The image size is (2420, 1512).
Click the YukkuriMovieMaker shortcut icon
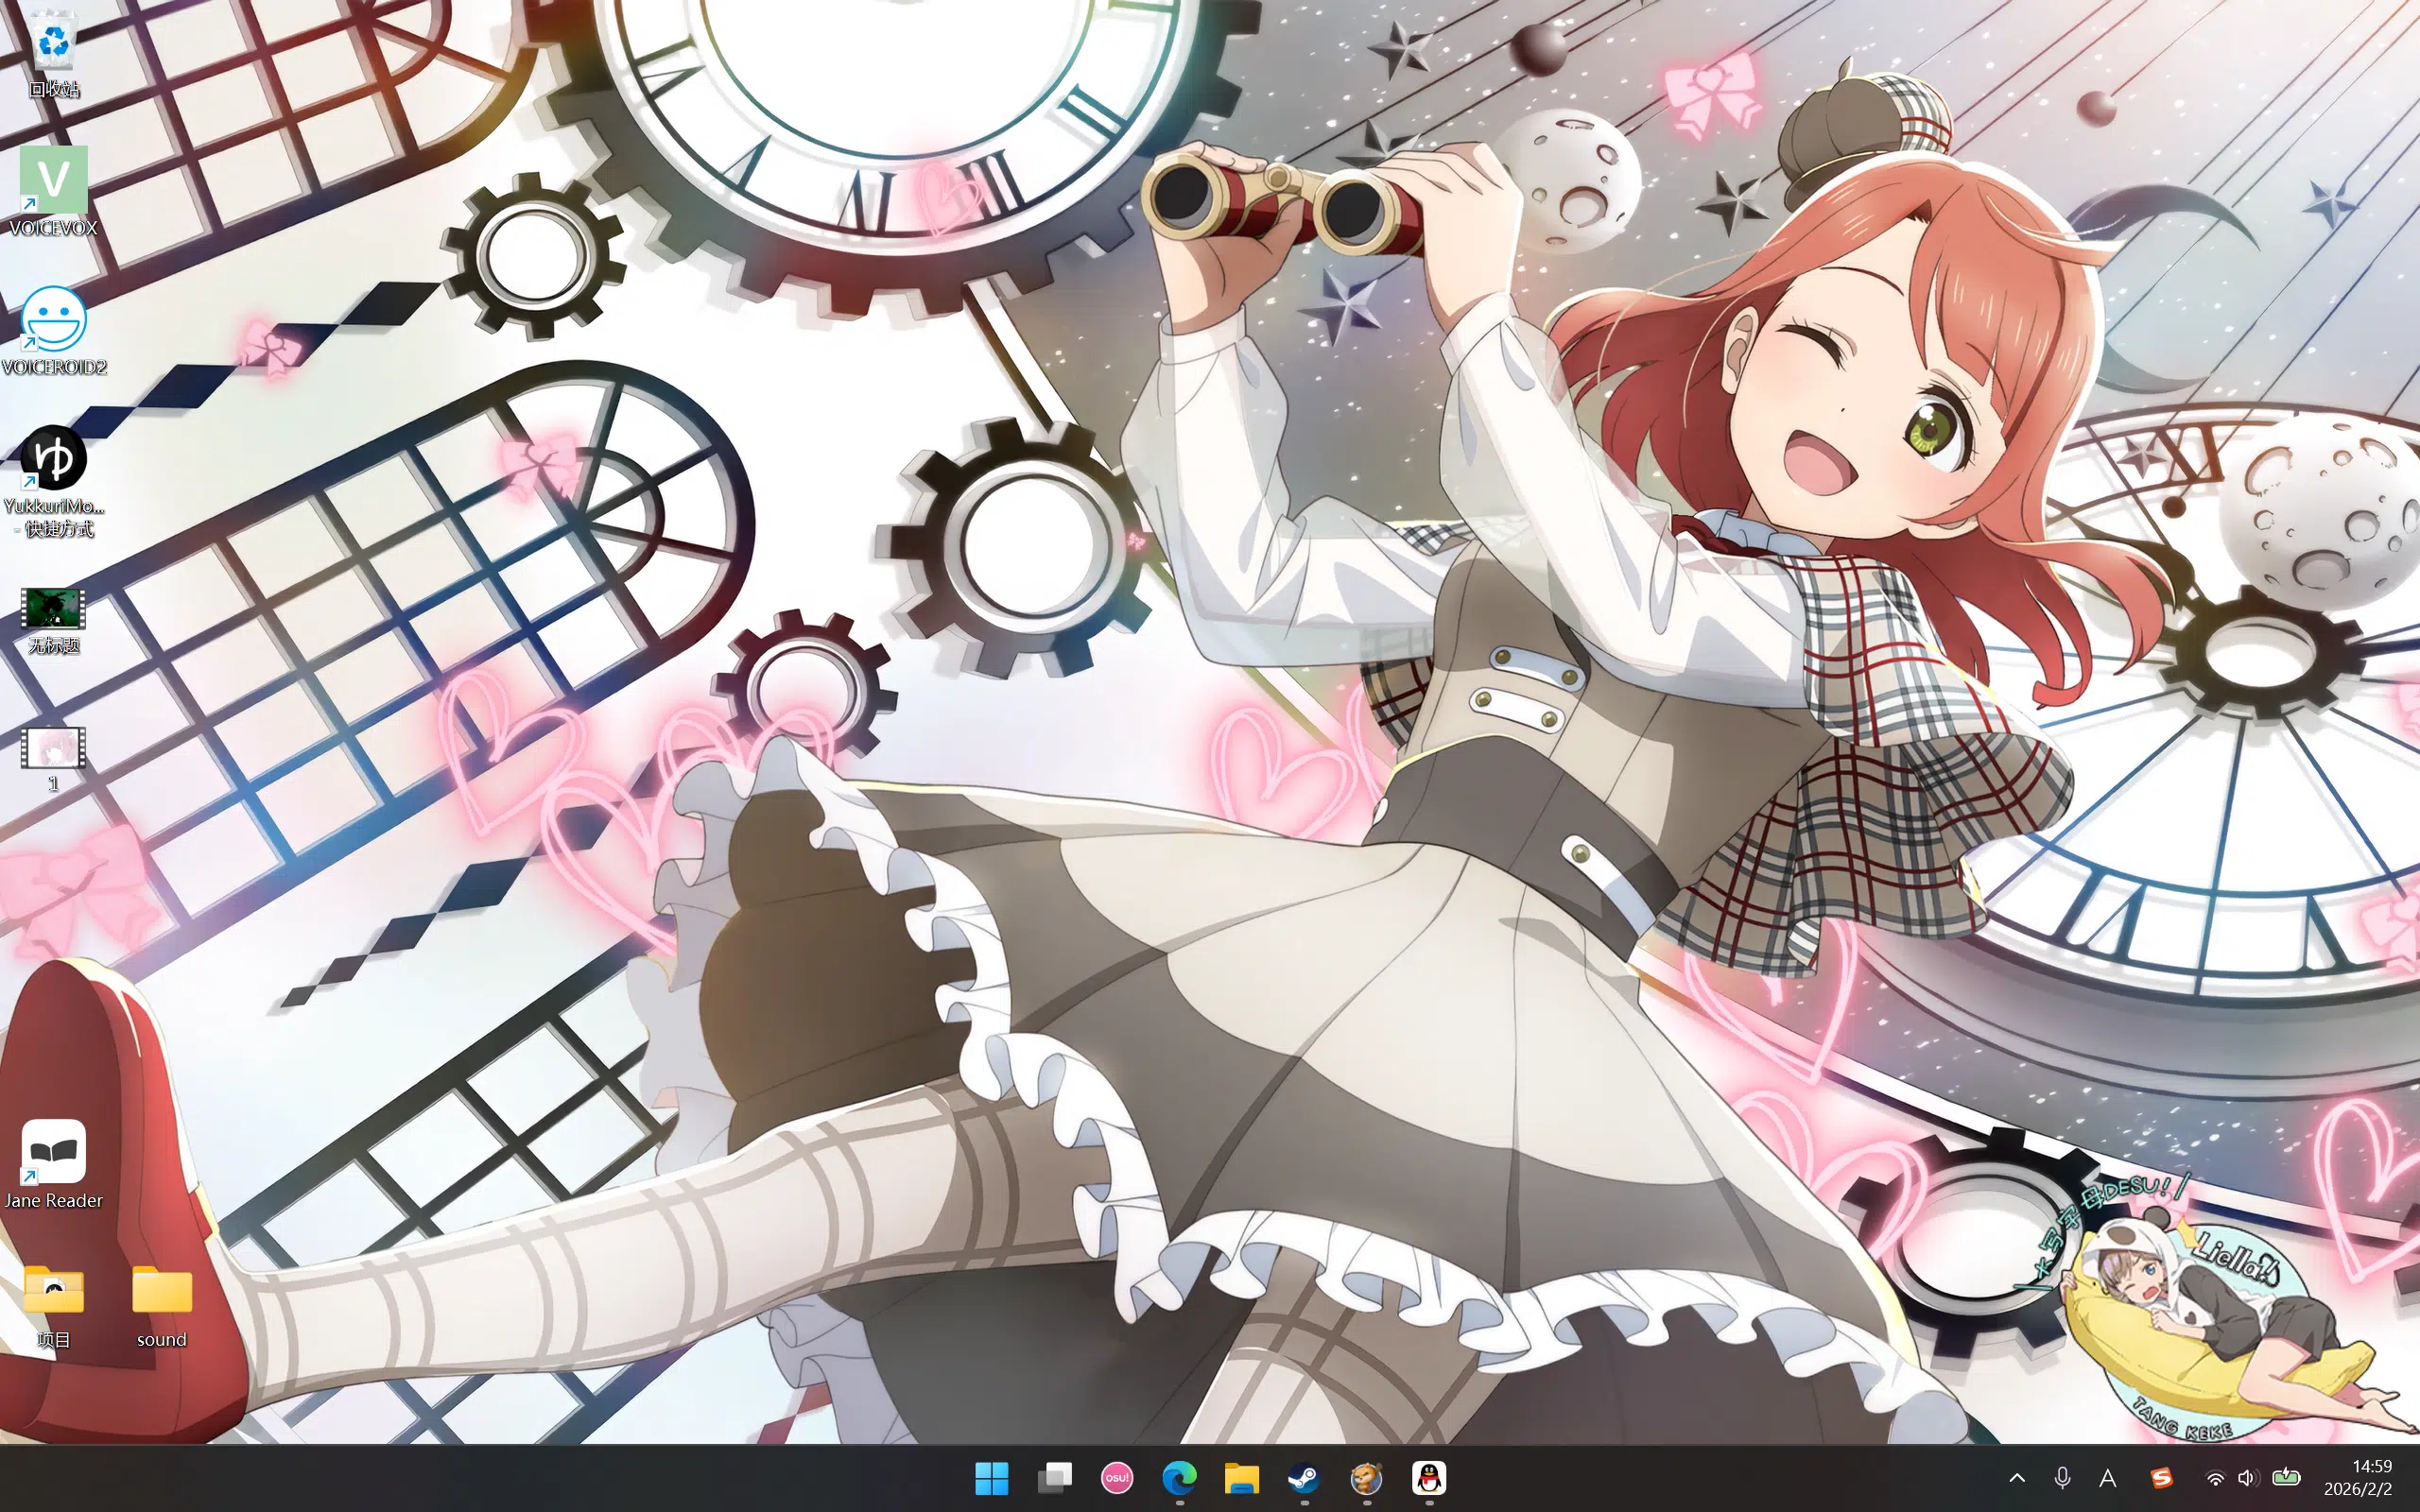pyautogui.click(x=54, y=459)
